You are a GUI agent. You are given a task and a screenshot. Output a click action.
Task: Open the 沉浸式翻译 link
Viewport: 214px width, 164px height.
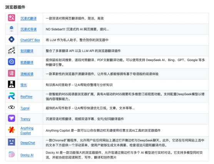point(28,18)
